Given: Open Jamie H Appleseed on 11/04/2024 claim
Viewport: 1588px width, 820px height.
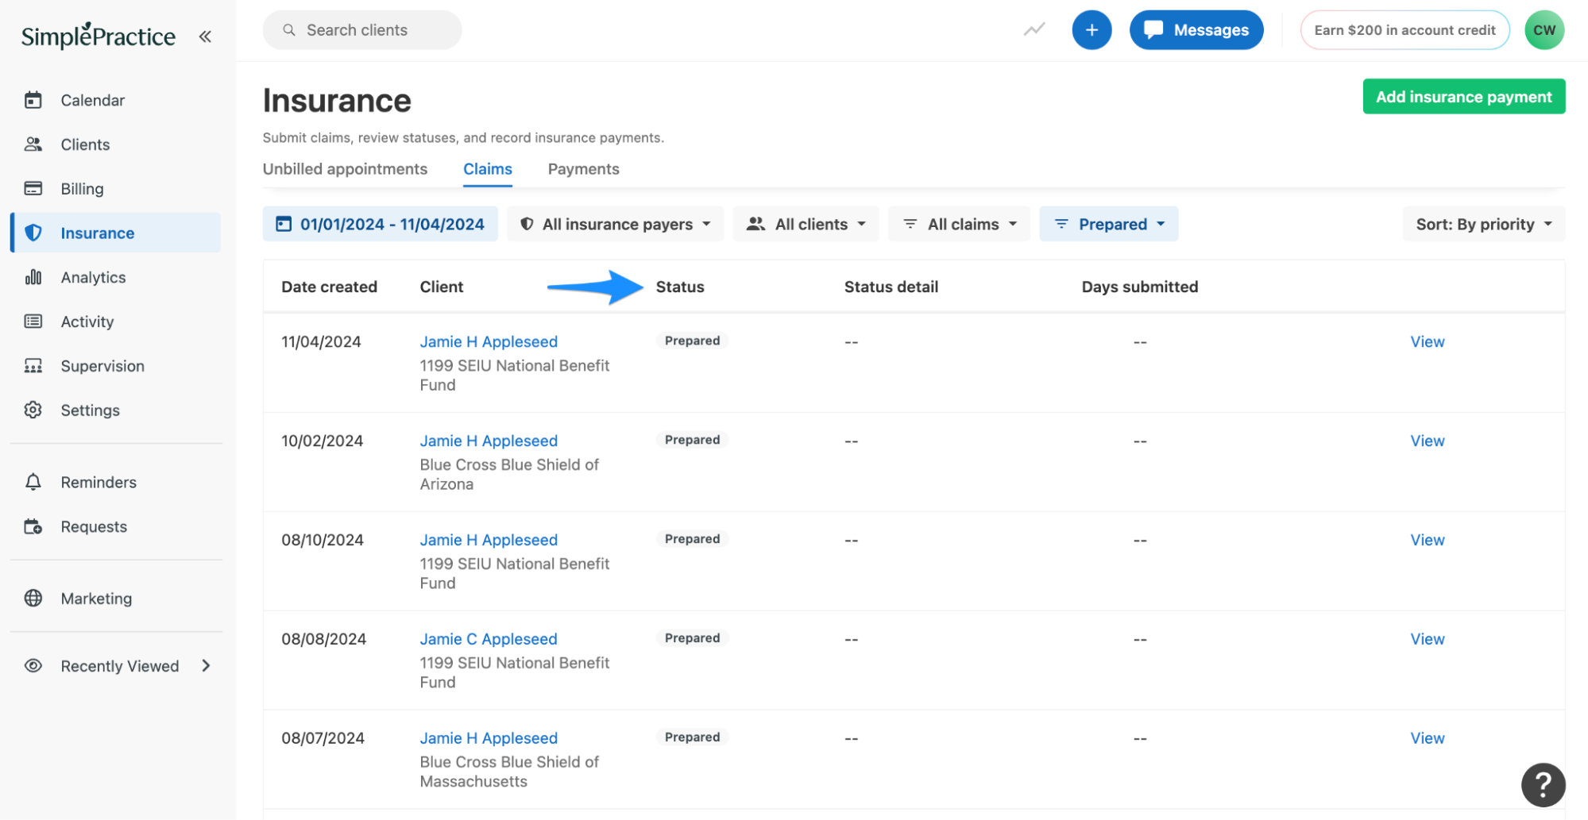Looking at the screenshot, I should pos(489,341).
